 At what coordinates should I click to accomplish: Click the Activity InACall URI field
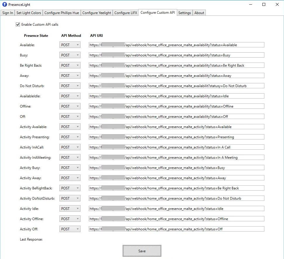pos(177,147)
